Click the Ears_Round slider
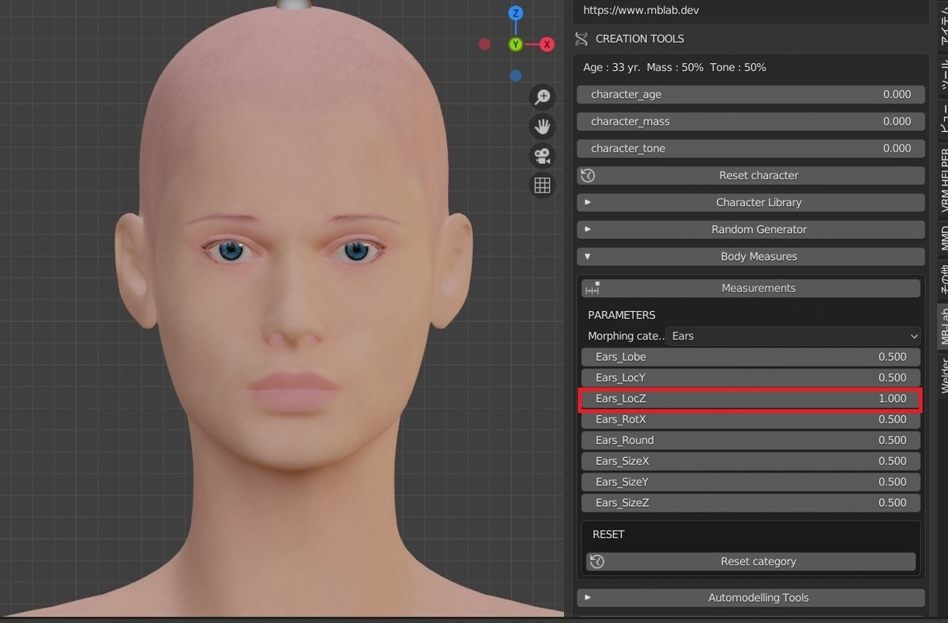Viewport: 948px width, 623px height. [750, 440]
